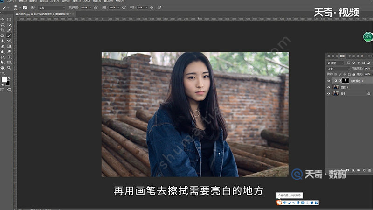
Task: Select the Quick Selection tool
Action: tap(9, 25)
